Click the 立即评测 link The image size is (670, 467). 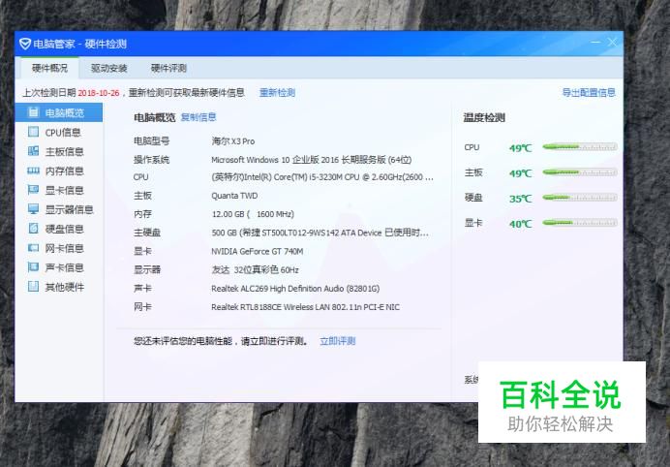pyautogui.click(x=338, y=341)
